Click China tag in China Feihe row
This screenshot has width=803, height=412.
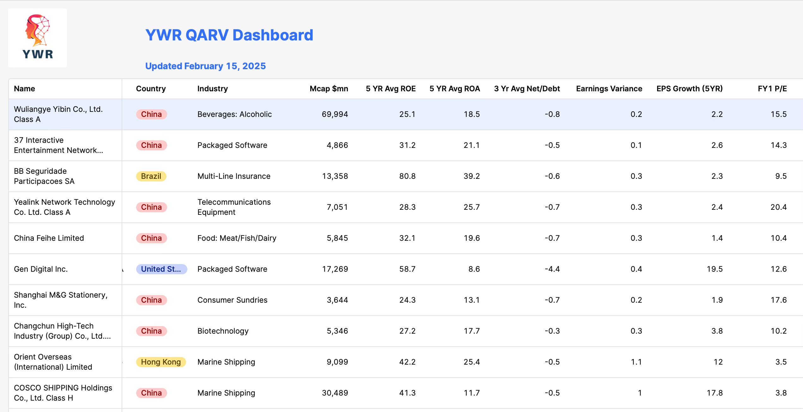pos(151,238)
